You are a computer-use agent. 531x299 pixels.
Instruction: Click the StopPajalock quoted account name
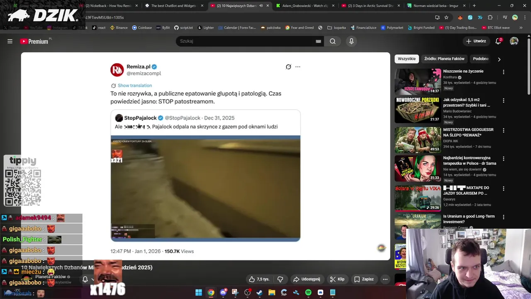[140, 118]
